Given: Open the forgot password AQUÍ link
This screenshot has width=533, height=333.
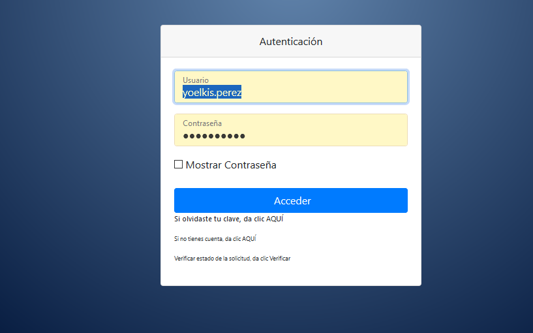Looking at the screenshot, I should tap(275, 219).
